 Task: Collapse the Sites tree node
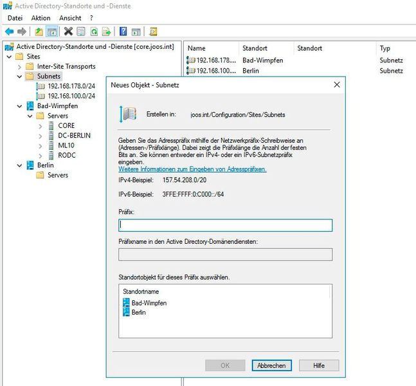(8, 57)
